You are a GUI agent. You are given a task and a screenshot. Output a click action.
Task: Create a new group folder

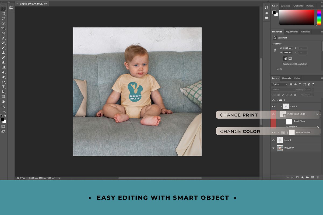307,177
